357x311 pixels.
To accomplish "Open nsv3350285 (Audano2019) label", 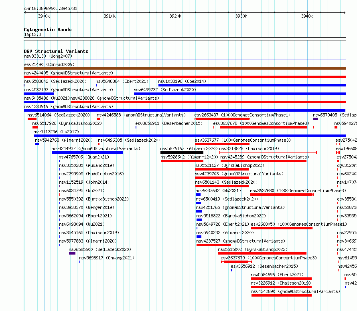I will point(87,165).
